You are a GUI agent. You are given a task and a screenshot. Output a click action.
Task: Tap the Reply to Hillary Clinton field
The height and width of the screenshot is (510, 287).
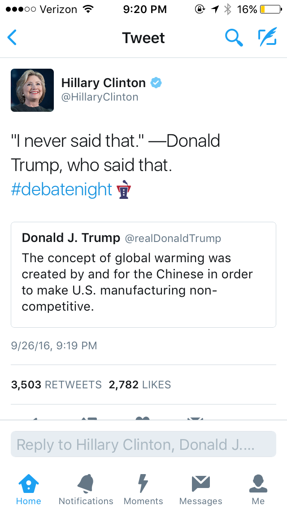click(x=143, y=444)
